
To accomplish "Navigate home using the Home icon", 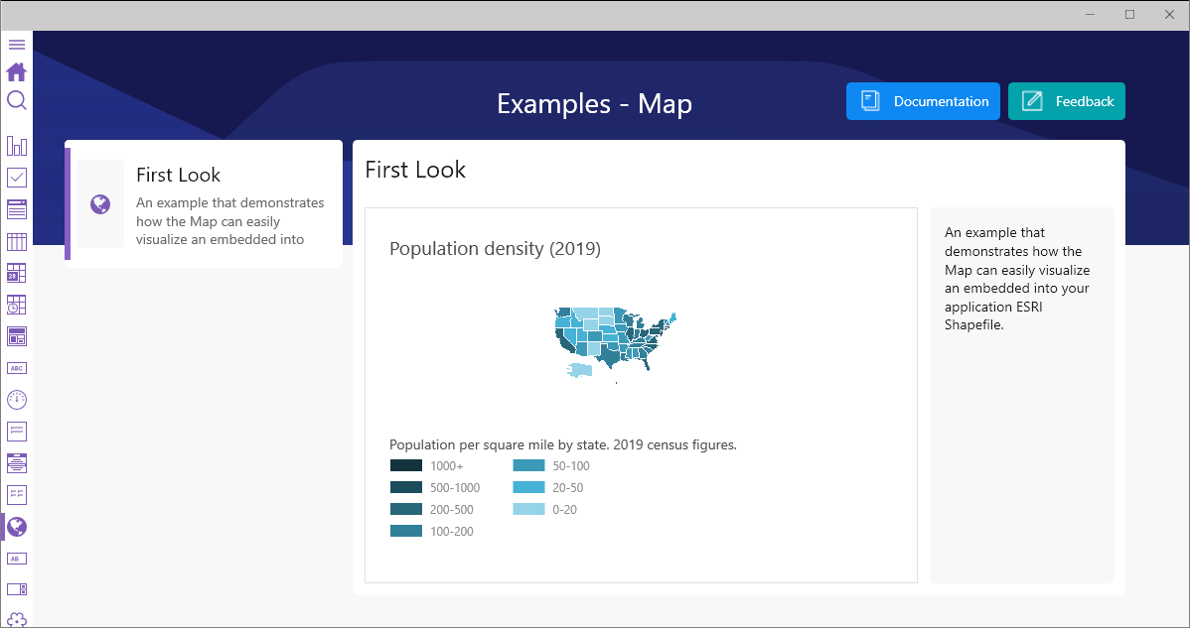I will [x=16, y=71].
